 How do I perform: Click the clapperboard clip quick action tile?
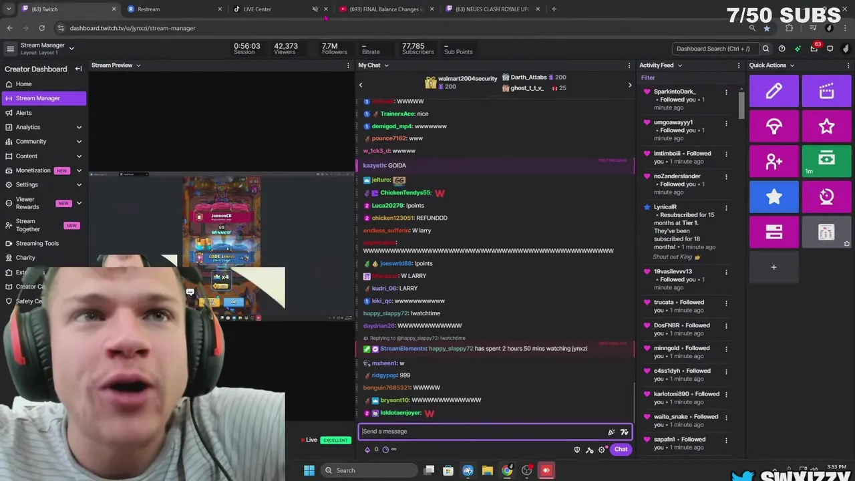(826, 91)
